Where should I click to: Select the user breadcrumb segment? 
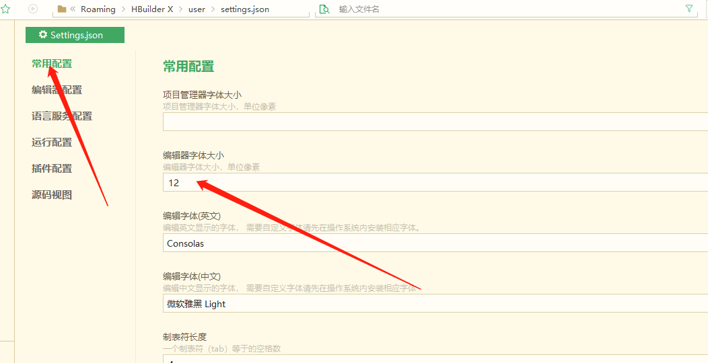197,9
